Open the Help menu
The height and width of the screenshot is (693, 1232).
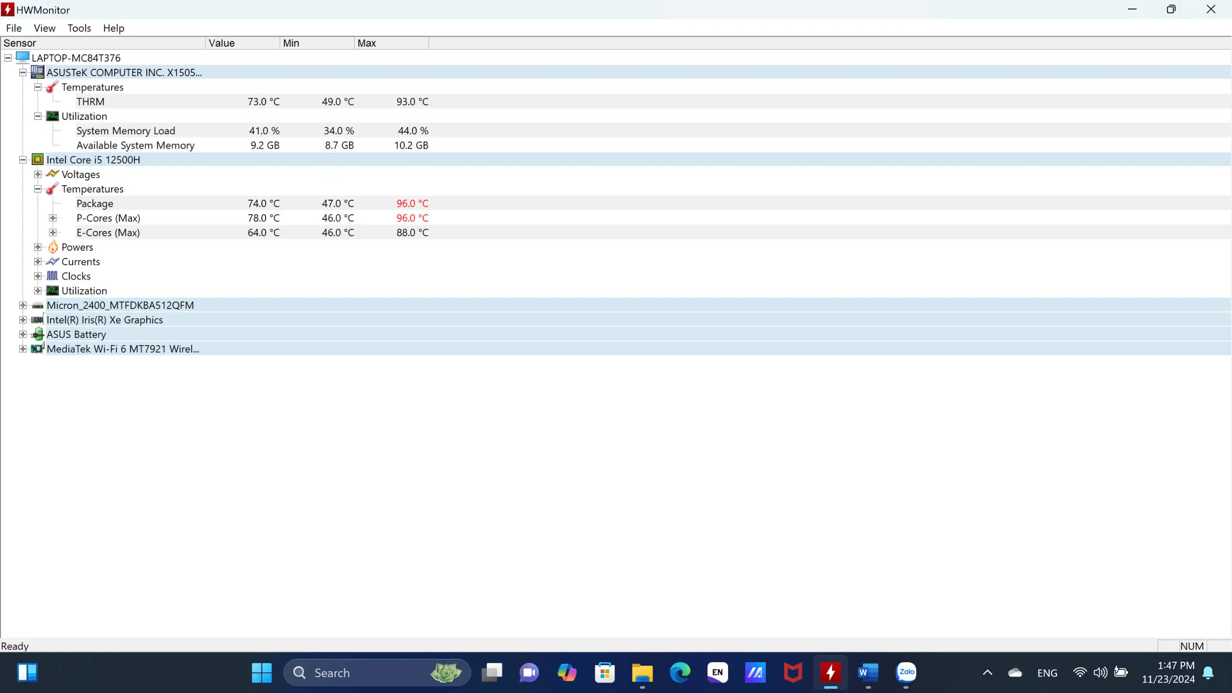pyautogui.click(x=114, y=28)
